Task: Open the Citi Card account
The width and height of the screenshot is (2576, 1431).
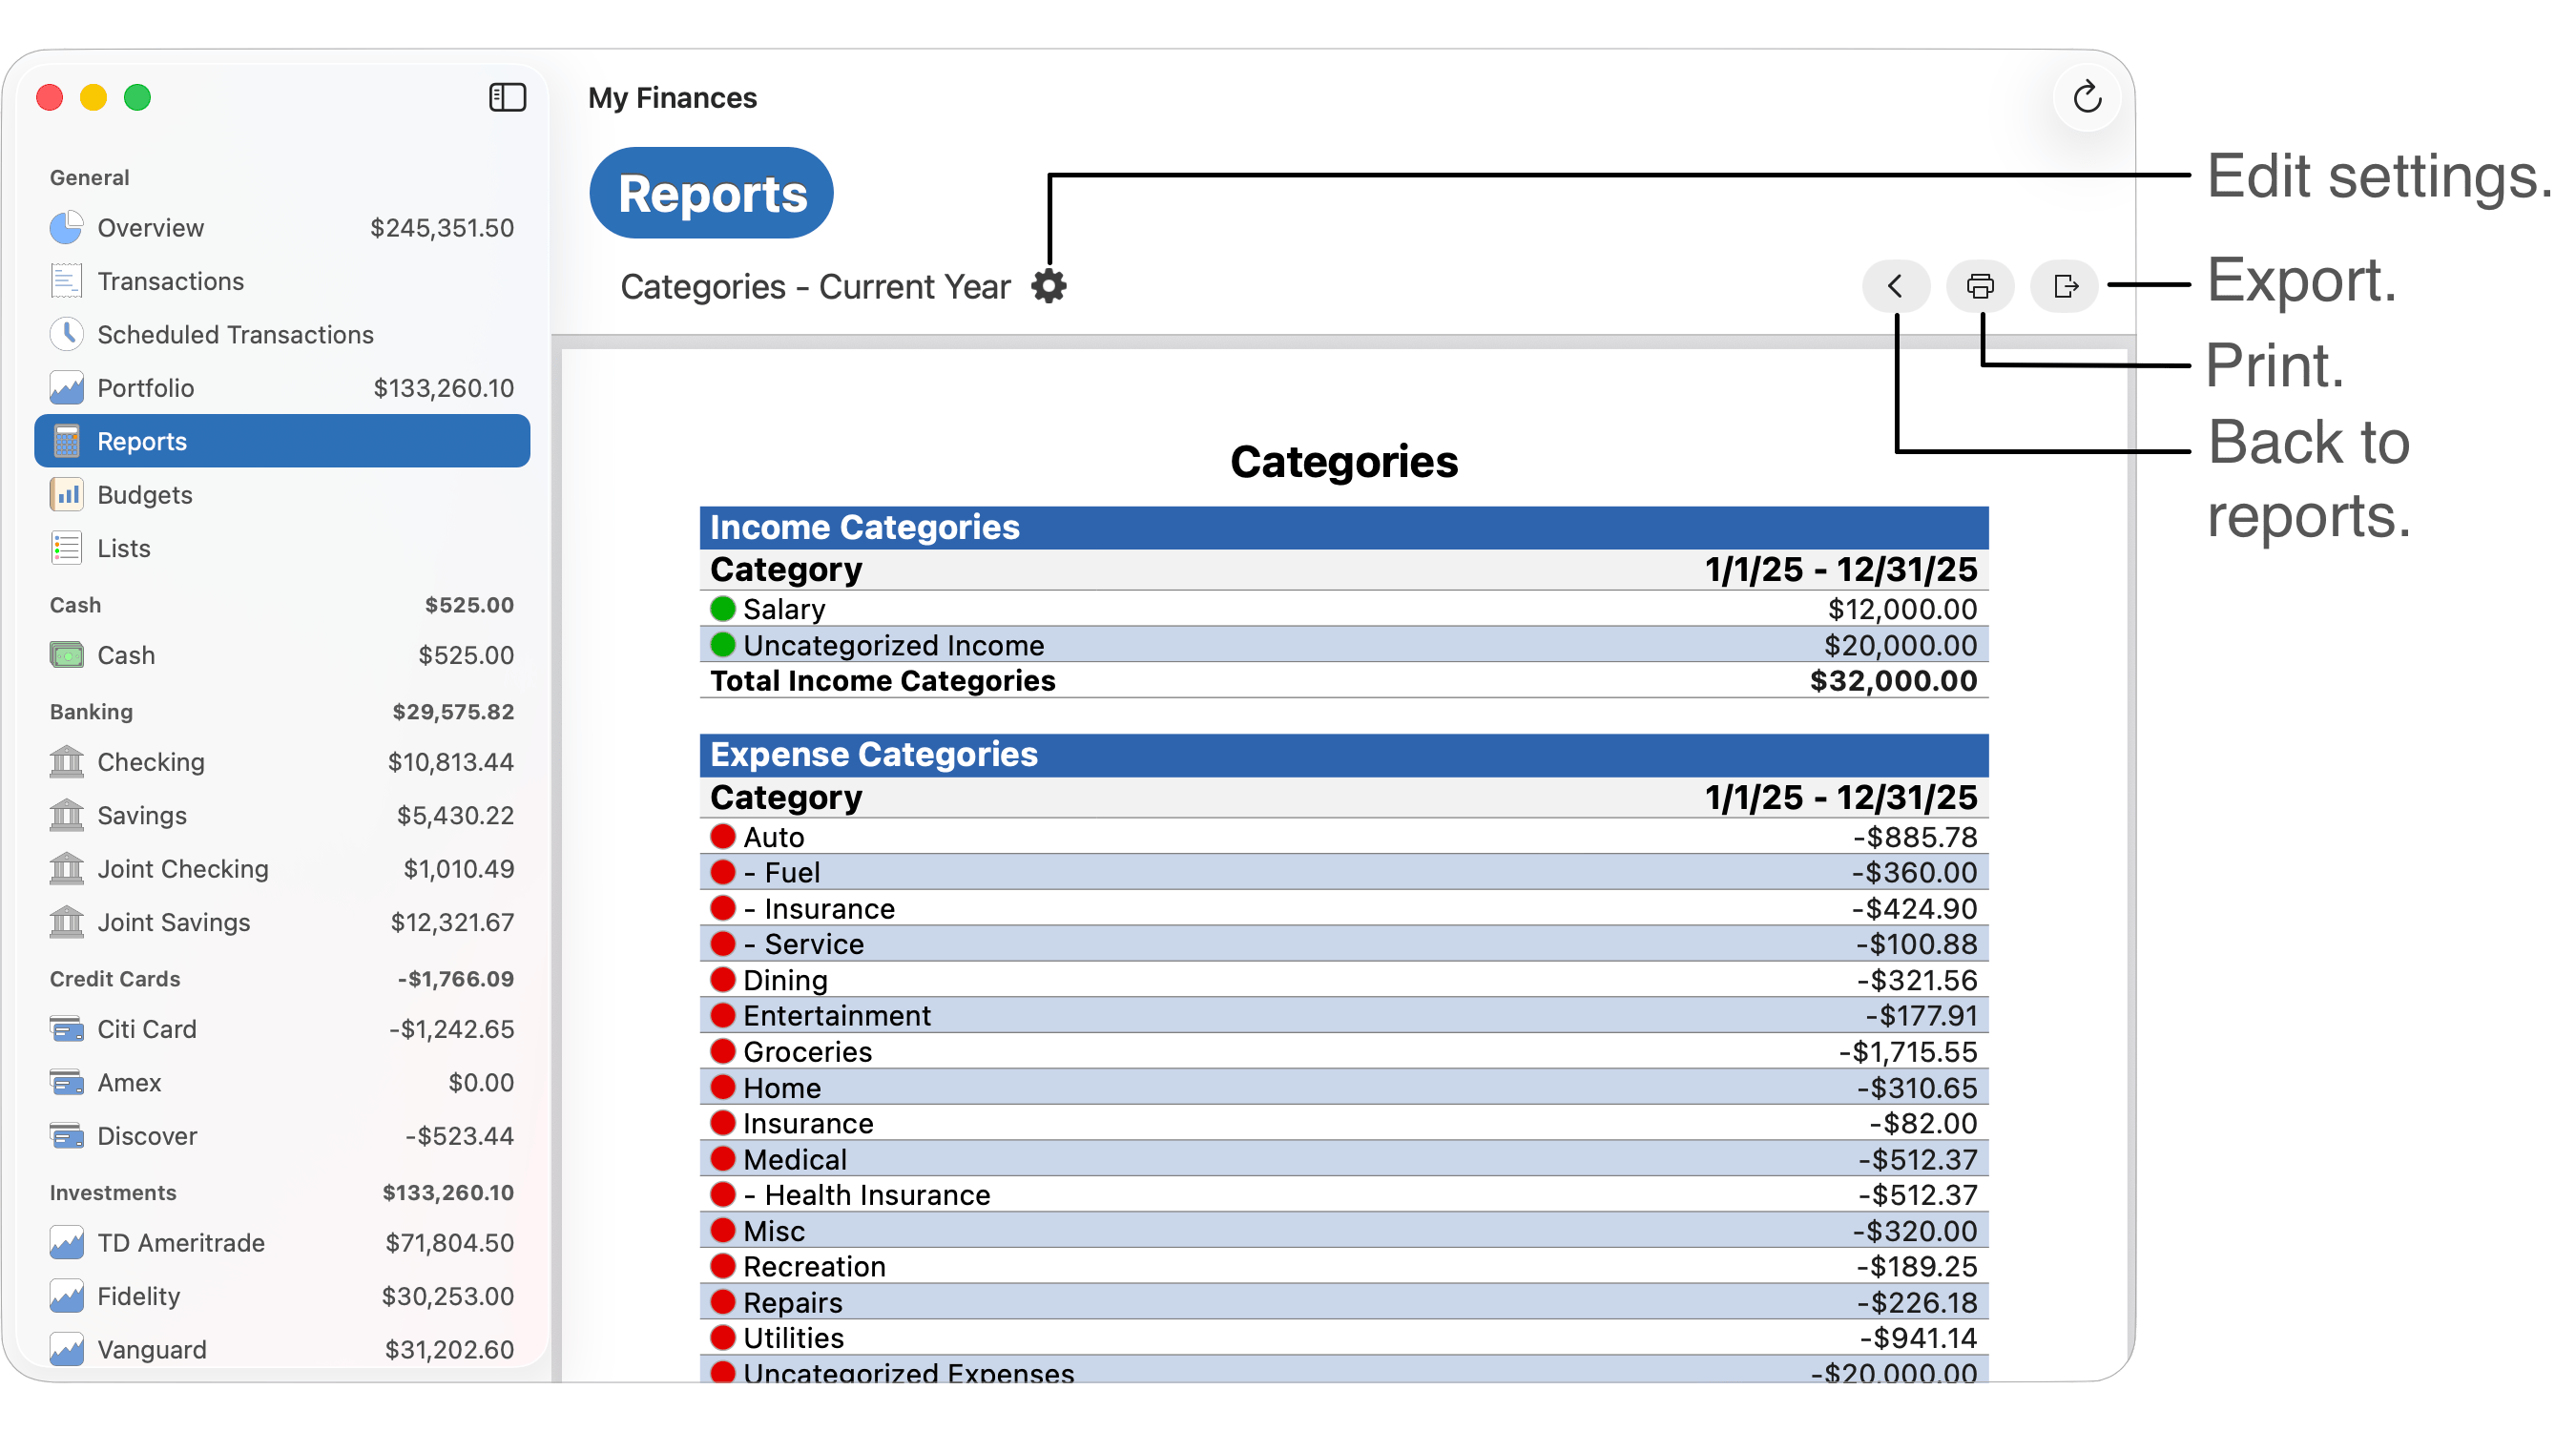Action: click(x=147, y=1029)
